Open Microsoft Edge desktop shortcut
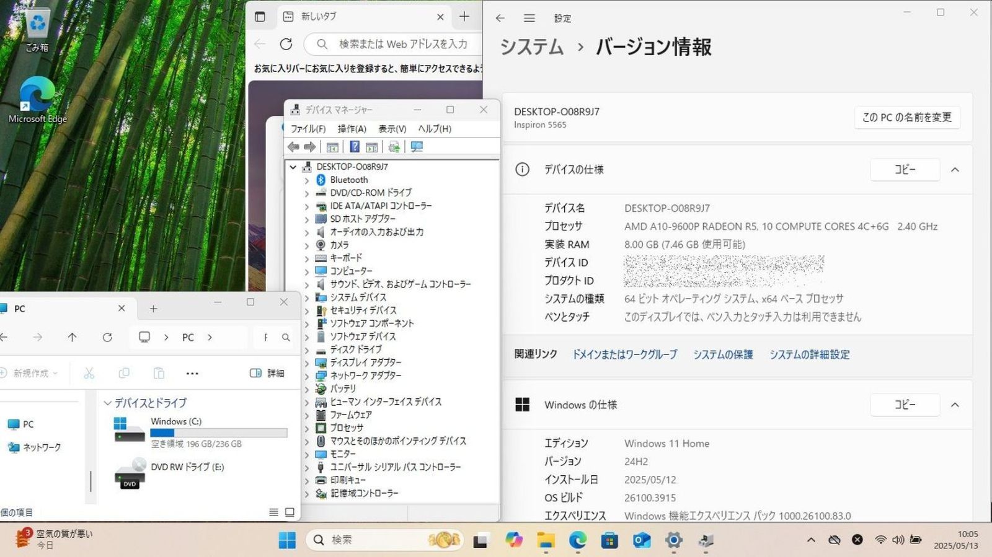 coord(37,100)
